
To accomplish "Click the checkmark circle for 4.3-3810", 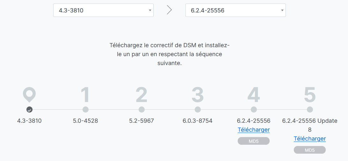I will pos(29,109).
